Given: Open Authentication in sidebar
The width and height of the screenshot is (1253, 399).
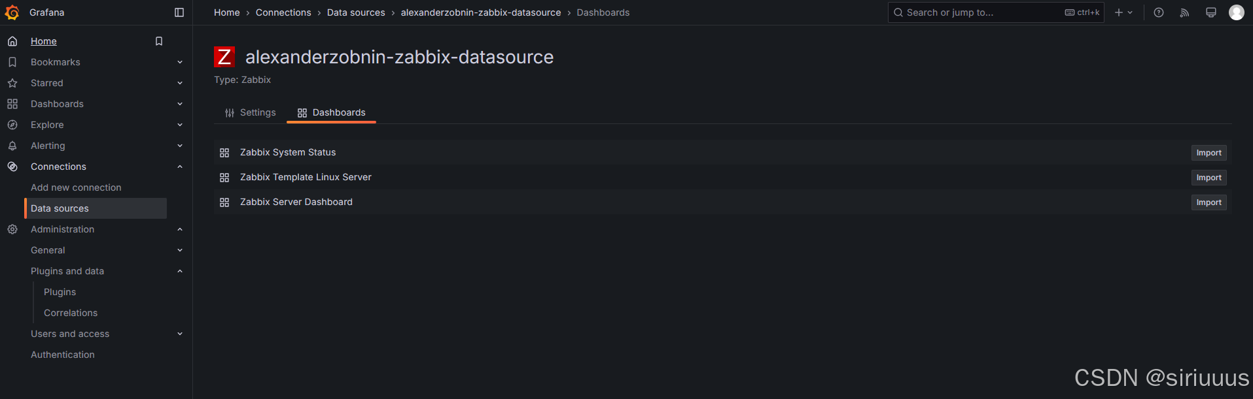Looking at the screenshot, I should click(x=63, y=355).
